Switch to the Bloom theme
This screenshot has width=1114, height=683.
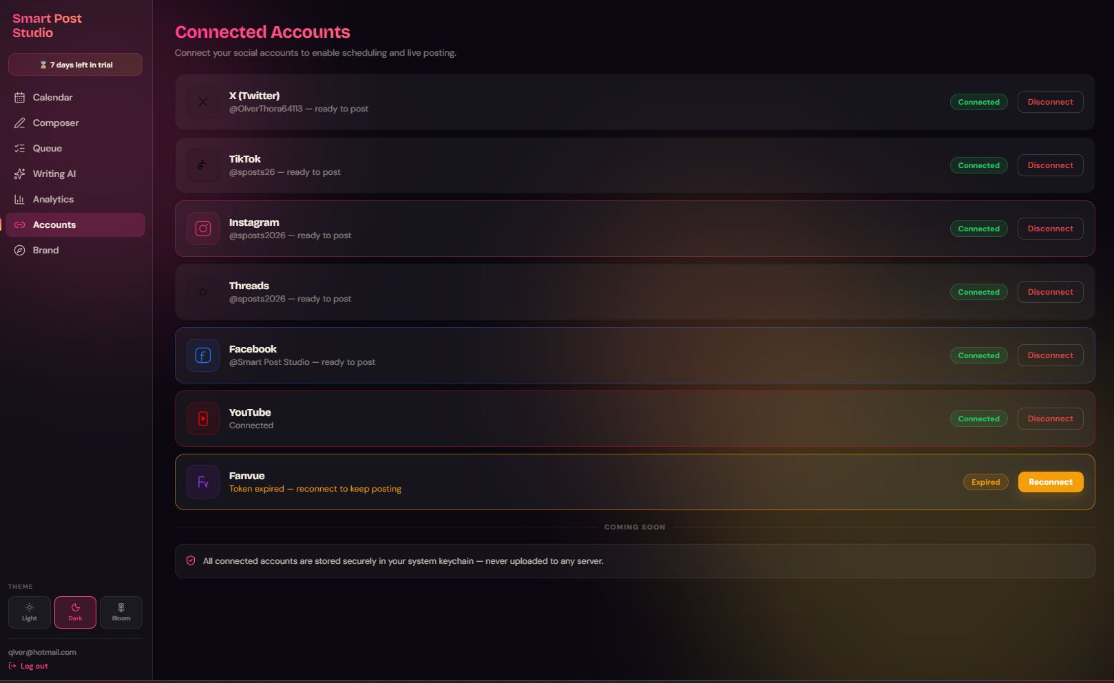coord(121,612)
